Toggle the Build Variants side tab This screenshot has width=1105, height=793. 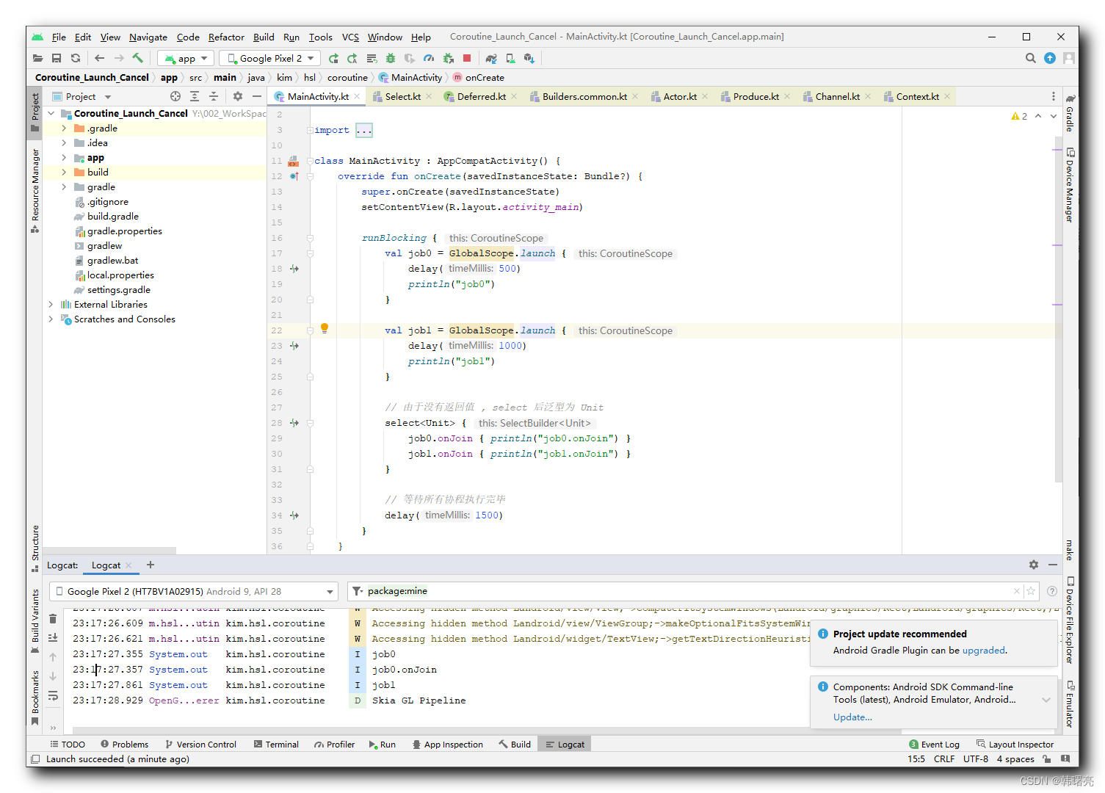(x=35, y=621)
